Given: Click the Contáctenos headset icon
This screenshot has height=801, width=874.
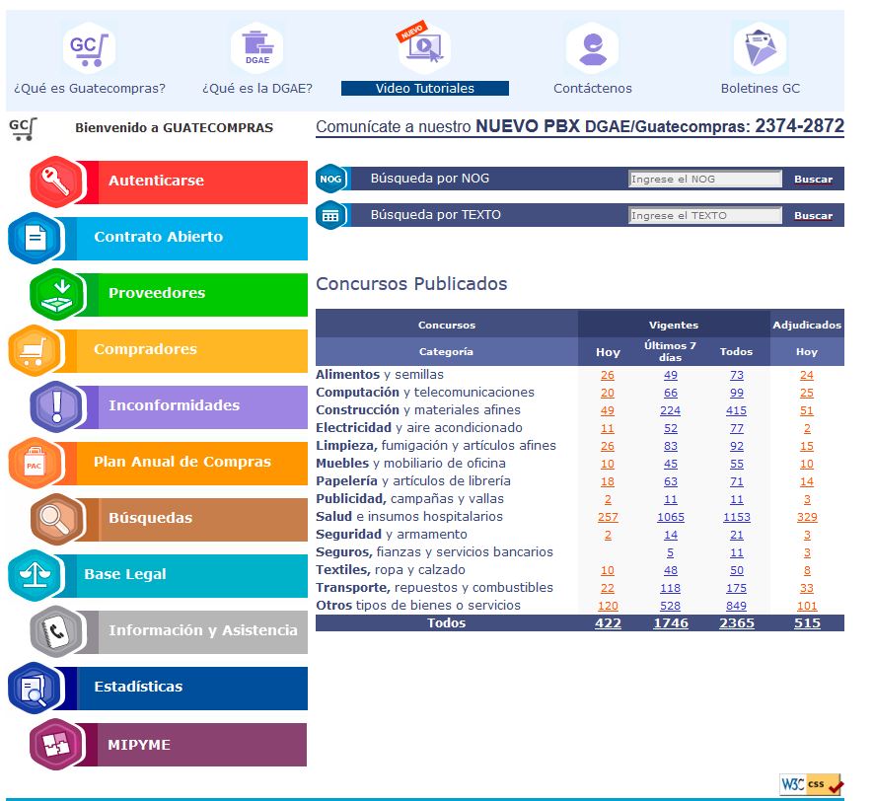Looking at the screenshot, I should (x=592, y=46).
